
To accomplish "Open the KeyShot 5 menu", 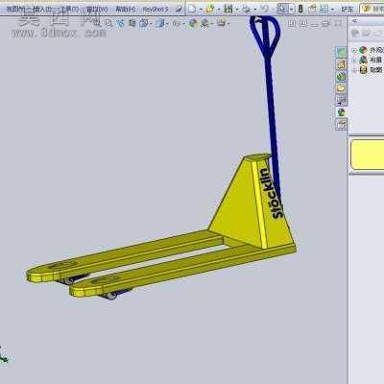I will tap(155, 10).
